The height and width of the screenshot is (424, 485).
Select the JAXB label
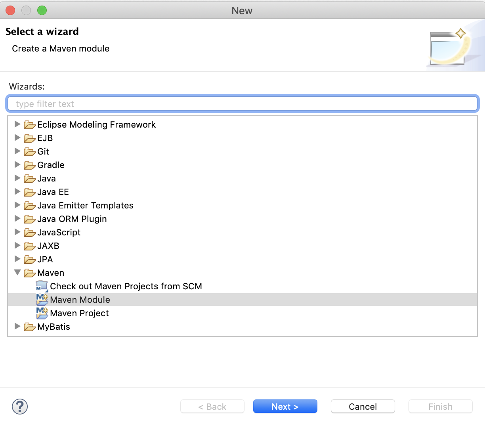[x=48, y=246]
